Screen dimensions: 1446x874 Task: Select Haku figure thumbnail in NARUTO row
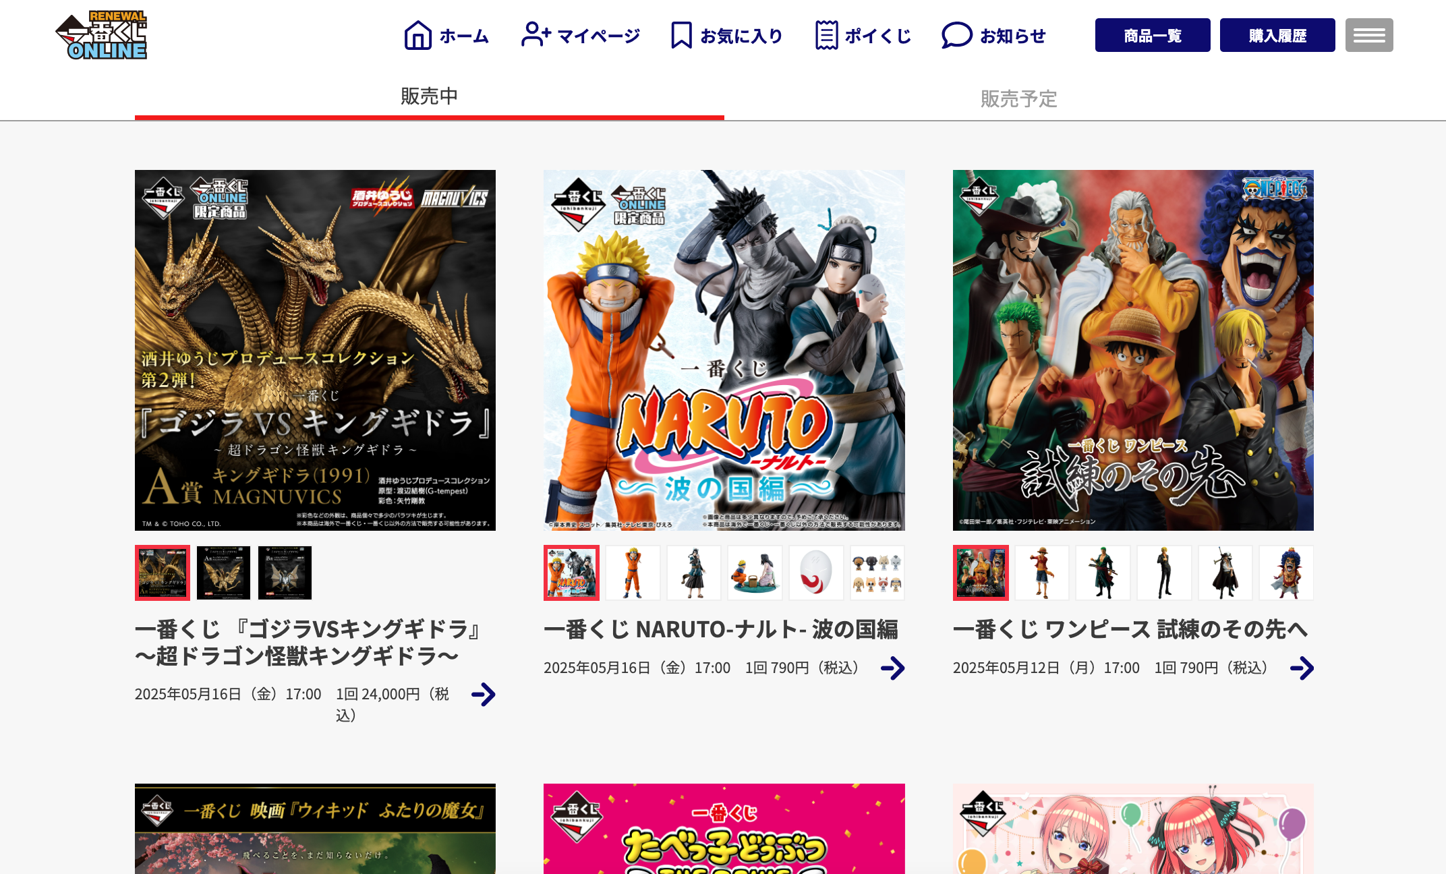(694, 573)
